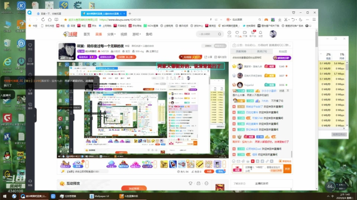Open the 首页 navigation item
Screen dimensions: 357x200
point(86,34)
